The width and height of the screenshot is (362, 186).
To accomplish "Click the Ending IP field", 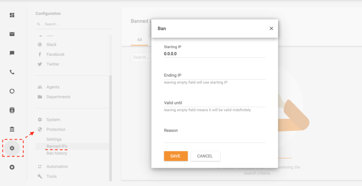I will click(214, 75).
